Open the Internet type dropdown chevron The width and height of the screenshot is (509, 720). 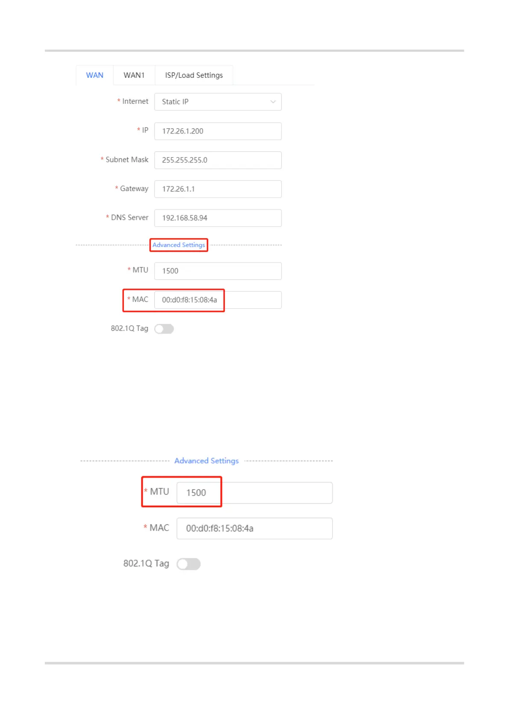coord(273,102)
